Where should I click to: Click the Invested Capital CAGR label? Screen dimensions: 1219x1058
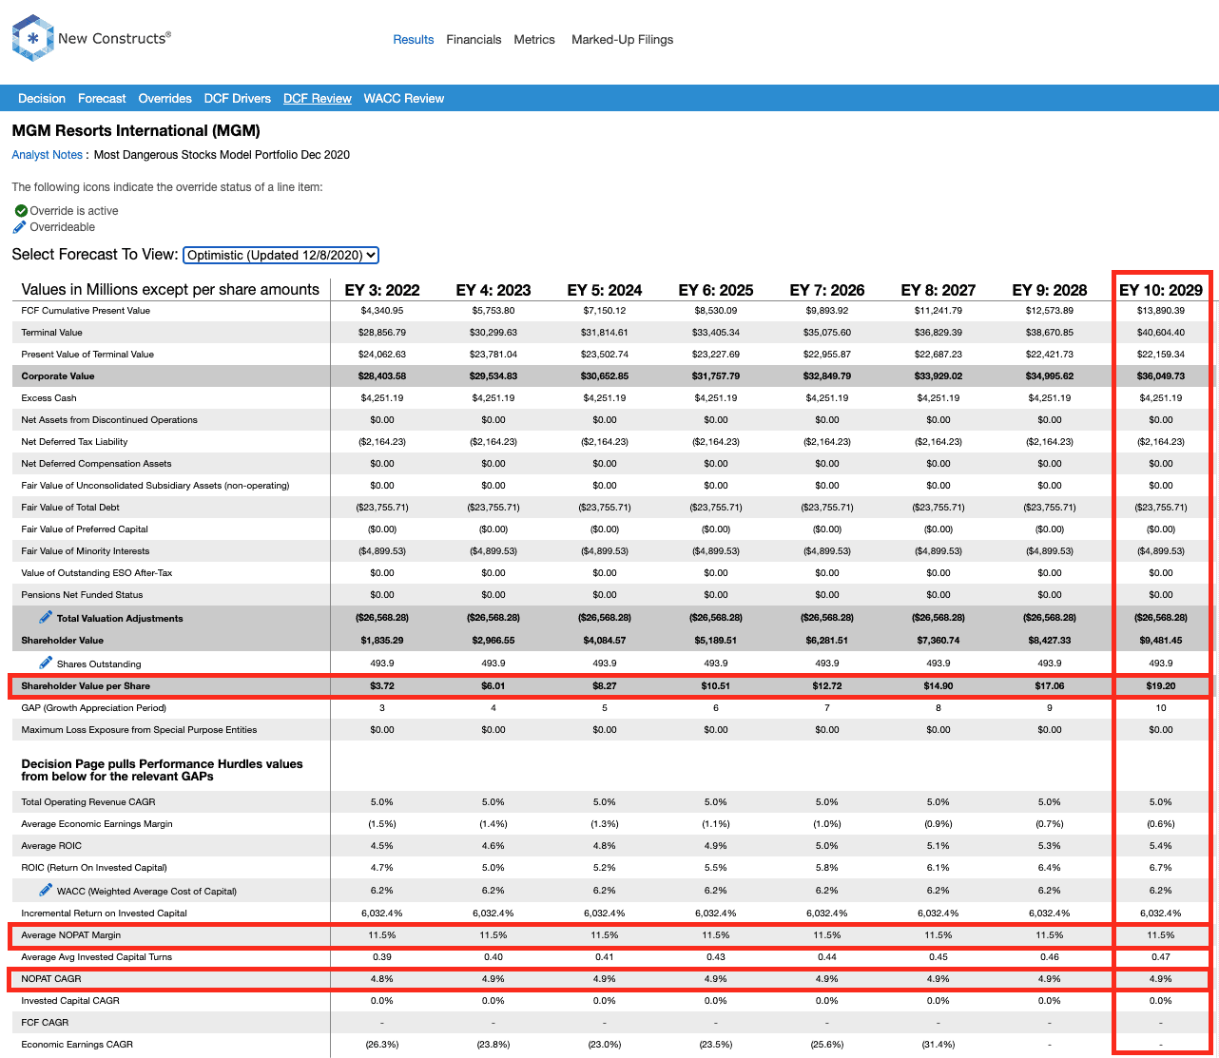pyautogui.click(x=70, y=1001)
